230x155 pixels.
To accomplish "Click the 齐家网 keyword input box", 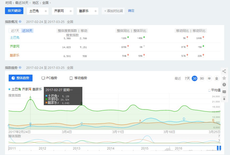I will (63, 11).
